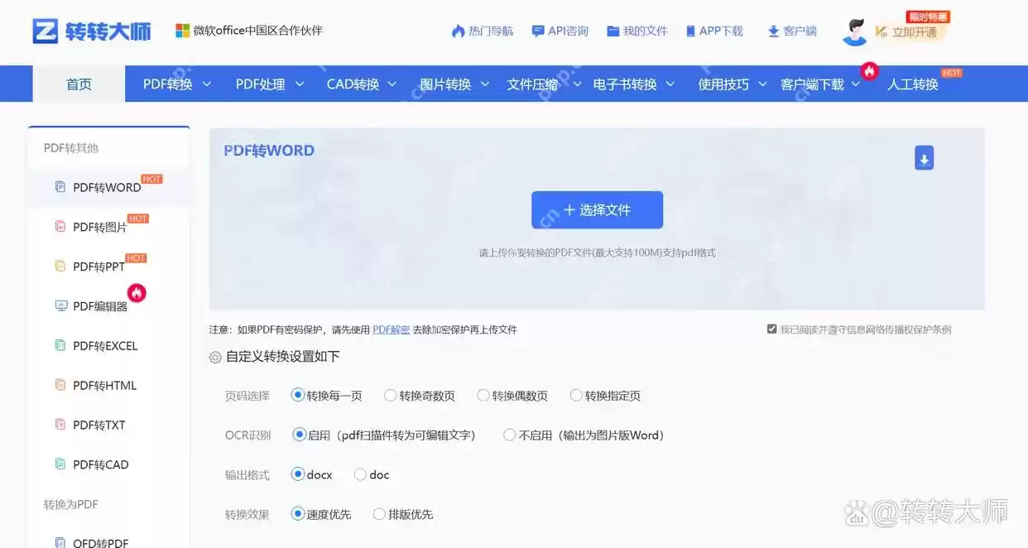Click the 我的文件 folder icon
Screen dimensions: 1028x548
click(612, 31)
